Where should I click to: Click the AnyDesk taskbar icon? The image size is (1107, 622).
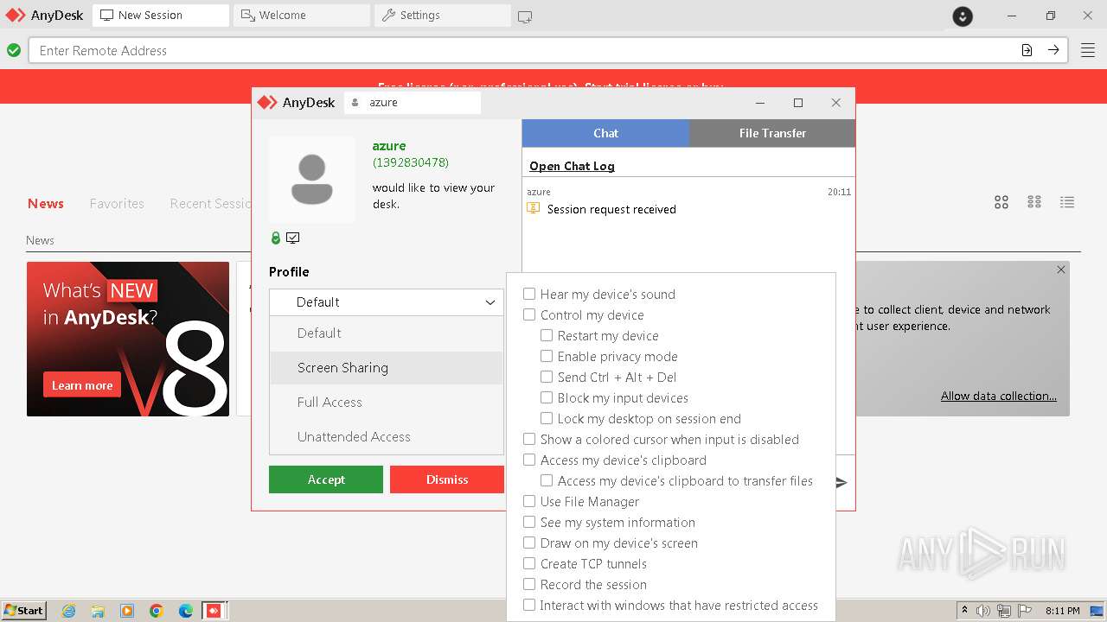pyautogui.click(x=214, y=611)
